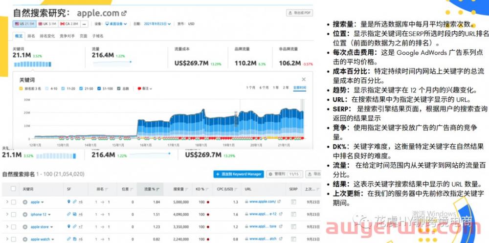Expand the apple store keyword row
The image size is (489, 243).
[7, 227]
